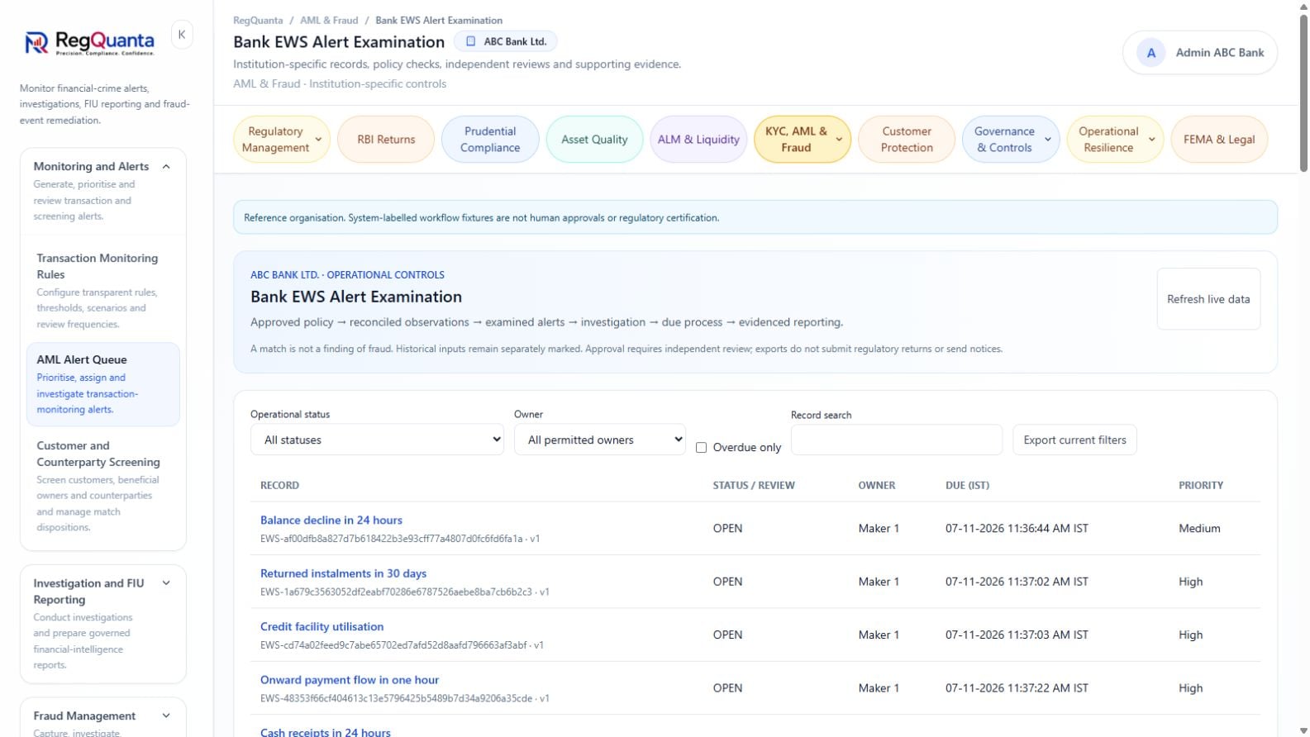Viewport: 1310px width, 737px height.
Task: Click the Record search input field
Action: tap(896, 440)
